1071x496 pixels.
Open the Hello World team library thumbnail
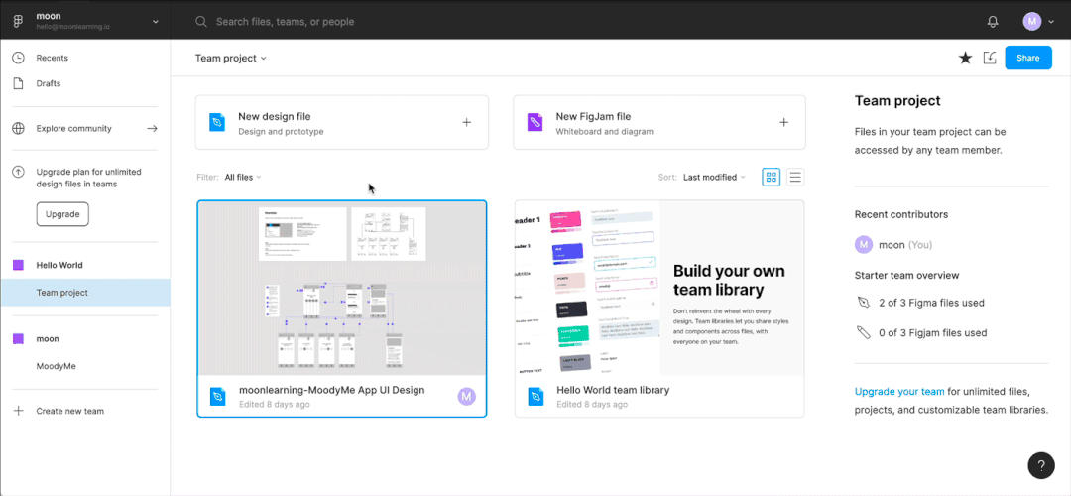tap(658, 288)
